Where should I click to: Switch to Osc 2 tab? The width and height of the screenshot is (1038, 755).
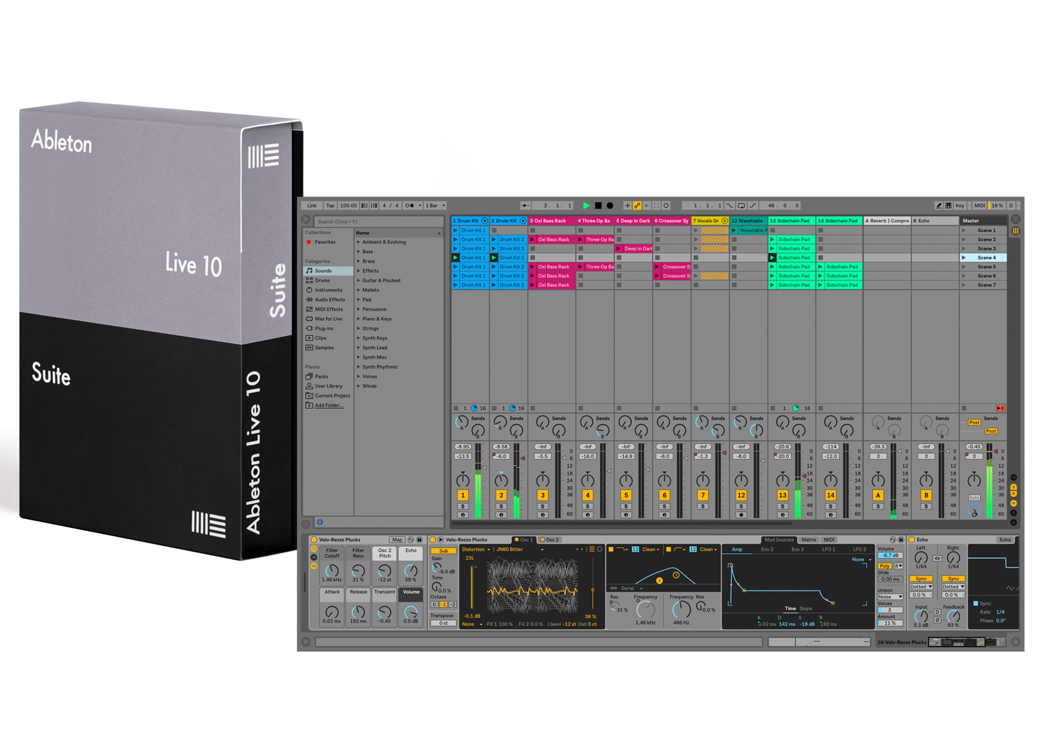pos(550,540)
